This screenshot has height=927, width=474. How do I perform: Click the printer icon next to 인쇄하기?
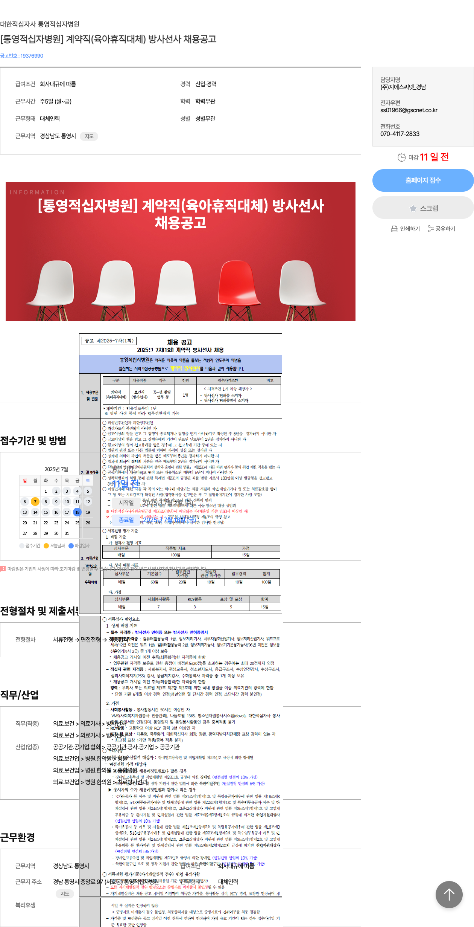(394, 229)
